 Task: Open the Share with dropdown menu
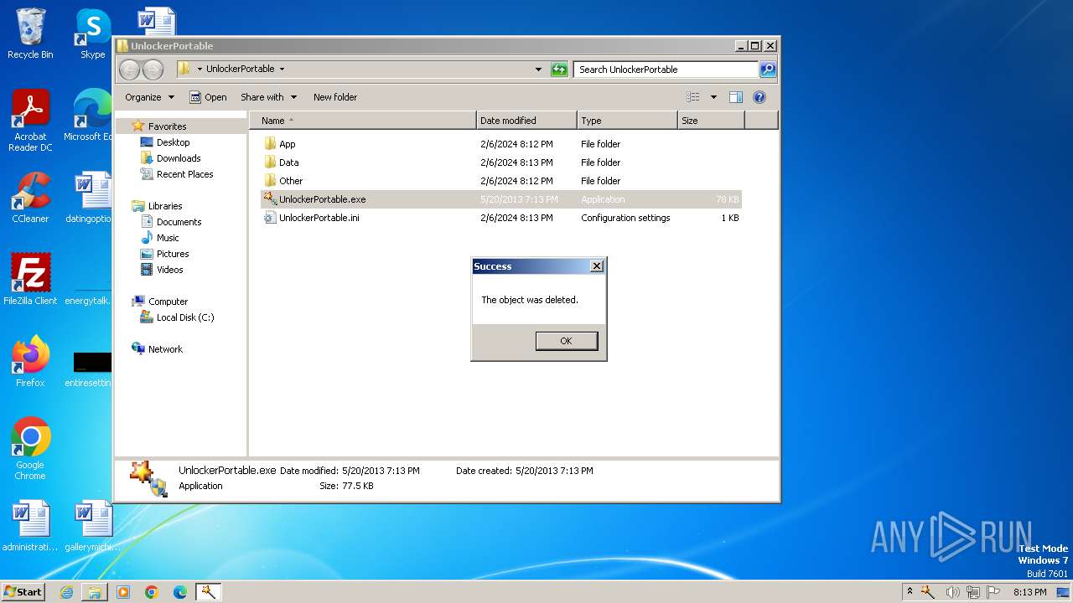(x=268, y=97)
